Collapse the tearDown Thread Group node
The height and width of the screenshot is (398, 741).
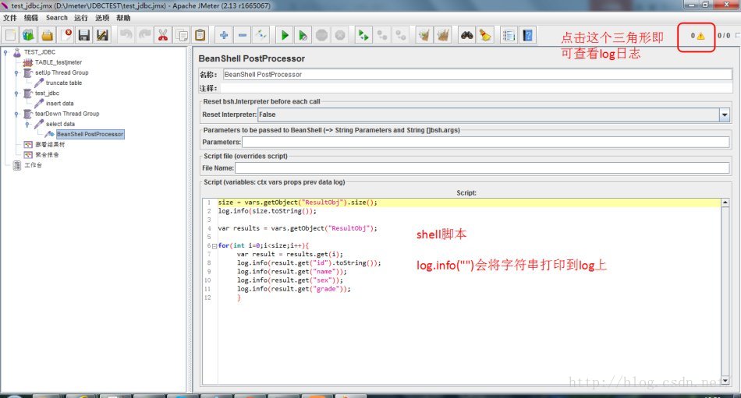point(16,114)
